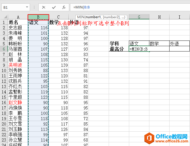Click 数学 score 133 in row 10

point(59,70)
